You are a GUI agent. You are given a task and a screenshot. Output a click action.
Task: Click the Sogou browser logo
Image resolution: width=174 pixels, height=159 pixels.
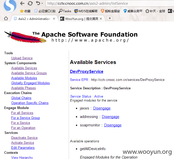pyautogui.click(x=10, y=5)
